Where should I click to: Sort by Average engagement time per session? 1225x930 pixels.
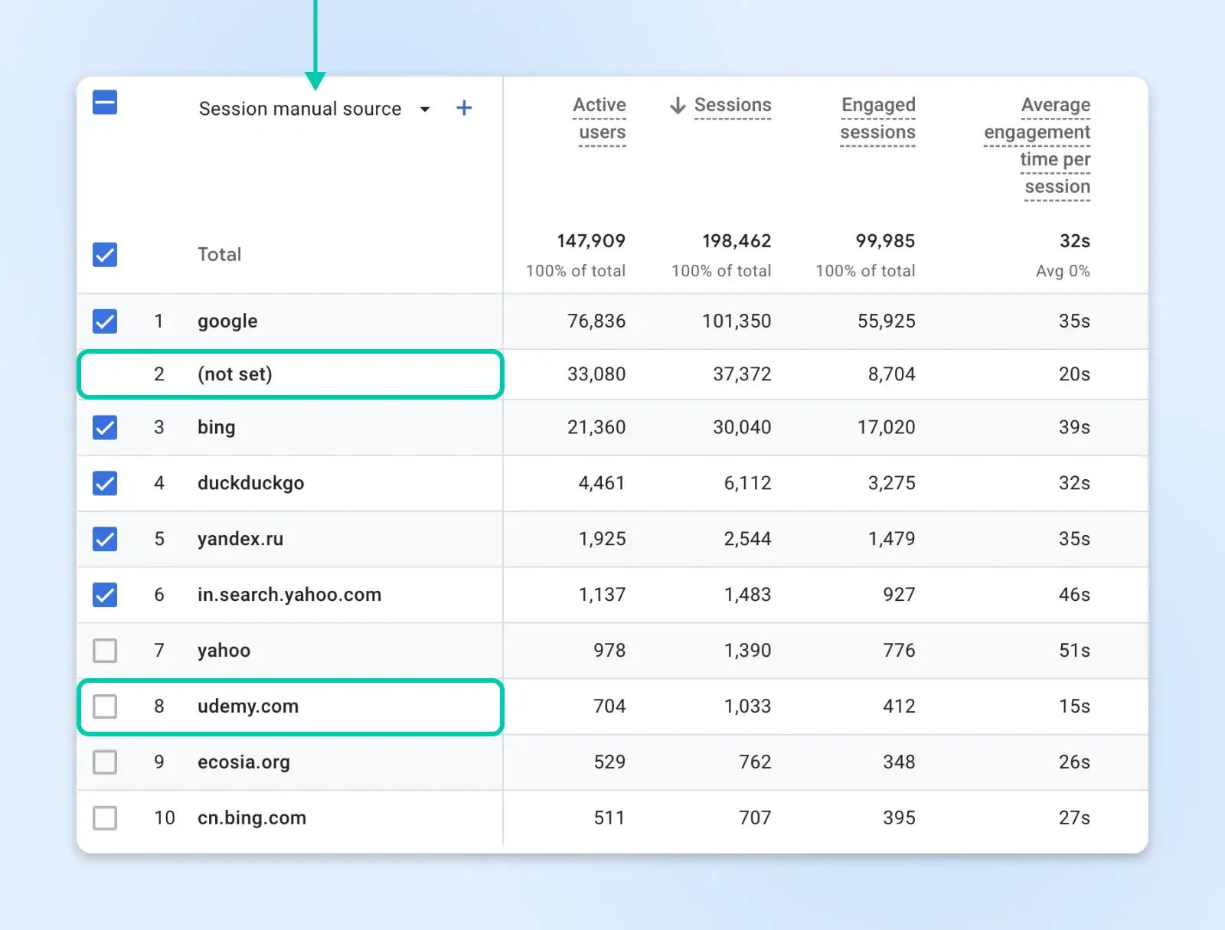(1038, 145)
